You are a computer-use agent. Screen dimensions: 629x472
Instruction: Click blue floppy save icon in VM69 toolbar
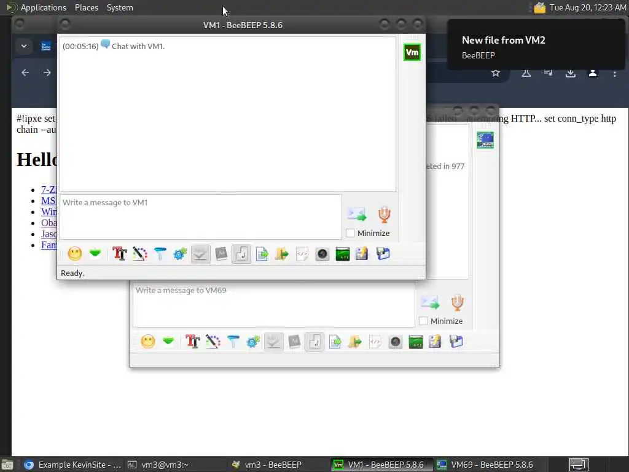[x=456, y=342]
